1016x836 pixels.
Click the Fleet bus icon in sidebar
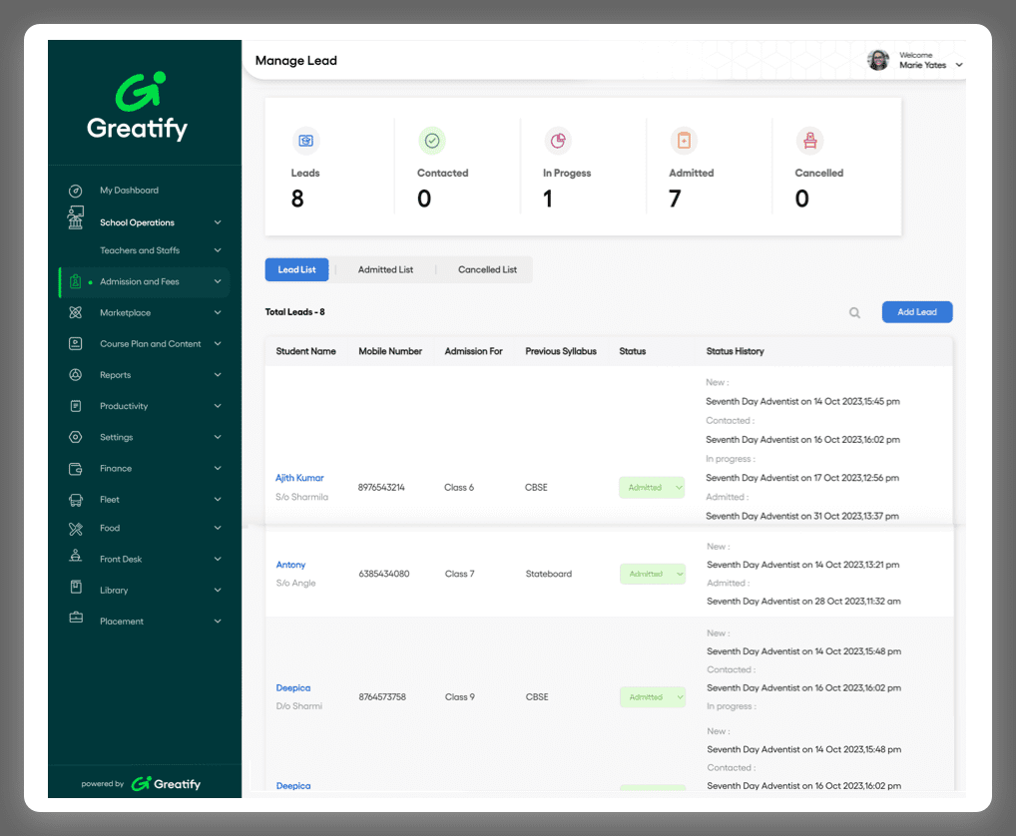[75, 500]
